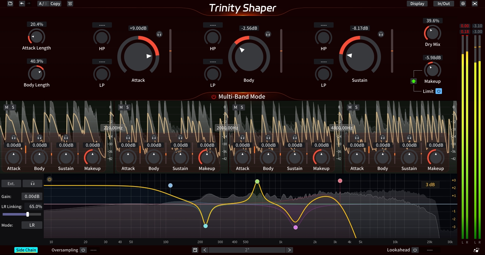Toggle the EQ graph power button
This screenshot has width=485, height=255.
pyautogui.click(x=50, y=179)
